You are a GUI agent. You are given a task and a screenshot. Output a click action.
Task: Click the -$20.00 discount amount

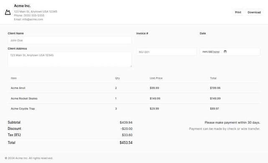tap(126, 129)
